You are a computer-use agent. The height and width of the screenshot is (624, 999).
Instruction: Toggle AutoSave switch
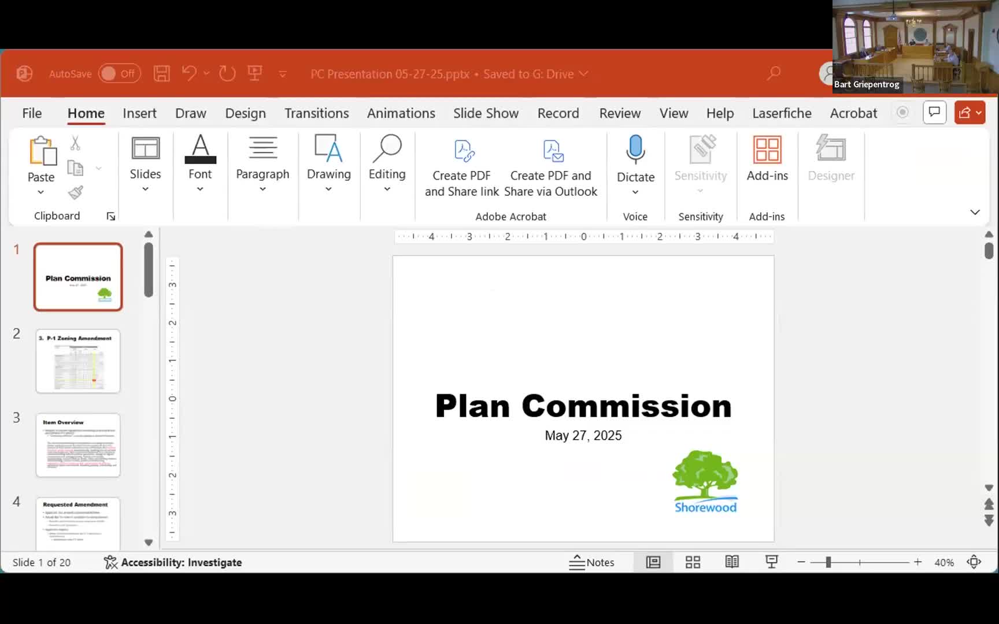pos(119,73)
